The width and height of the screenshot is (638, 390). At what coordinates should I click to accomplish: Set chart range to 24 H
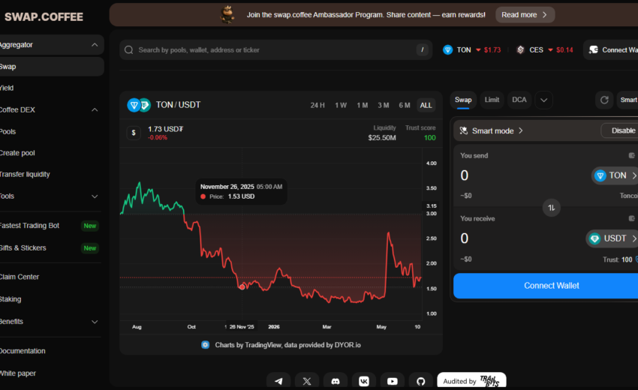317,105
